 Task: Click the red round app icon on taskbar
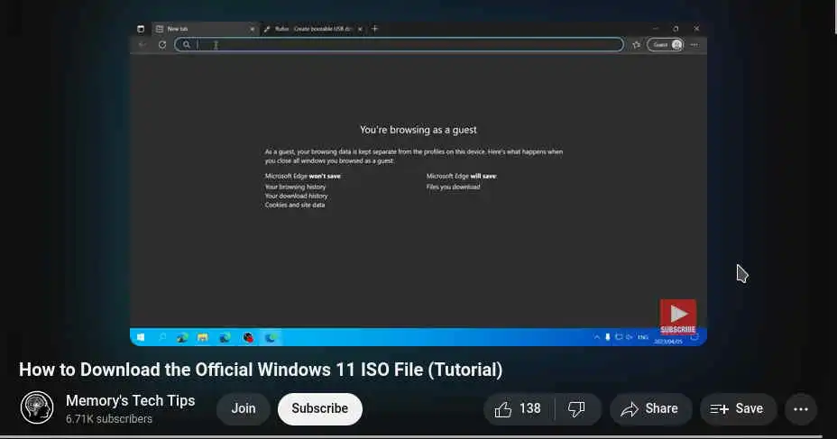[x=248, y=337]
